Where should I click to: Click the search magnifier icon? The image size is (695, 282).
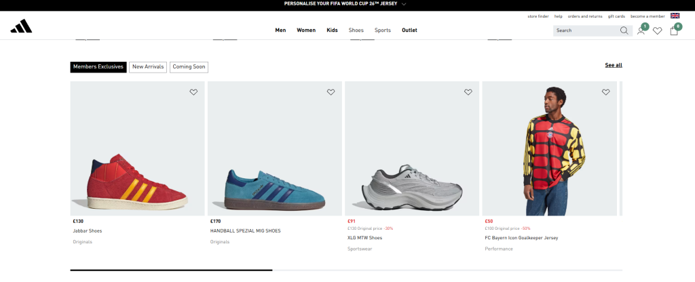pyautogui.click(x=624, y=31)
